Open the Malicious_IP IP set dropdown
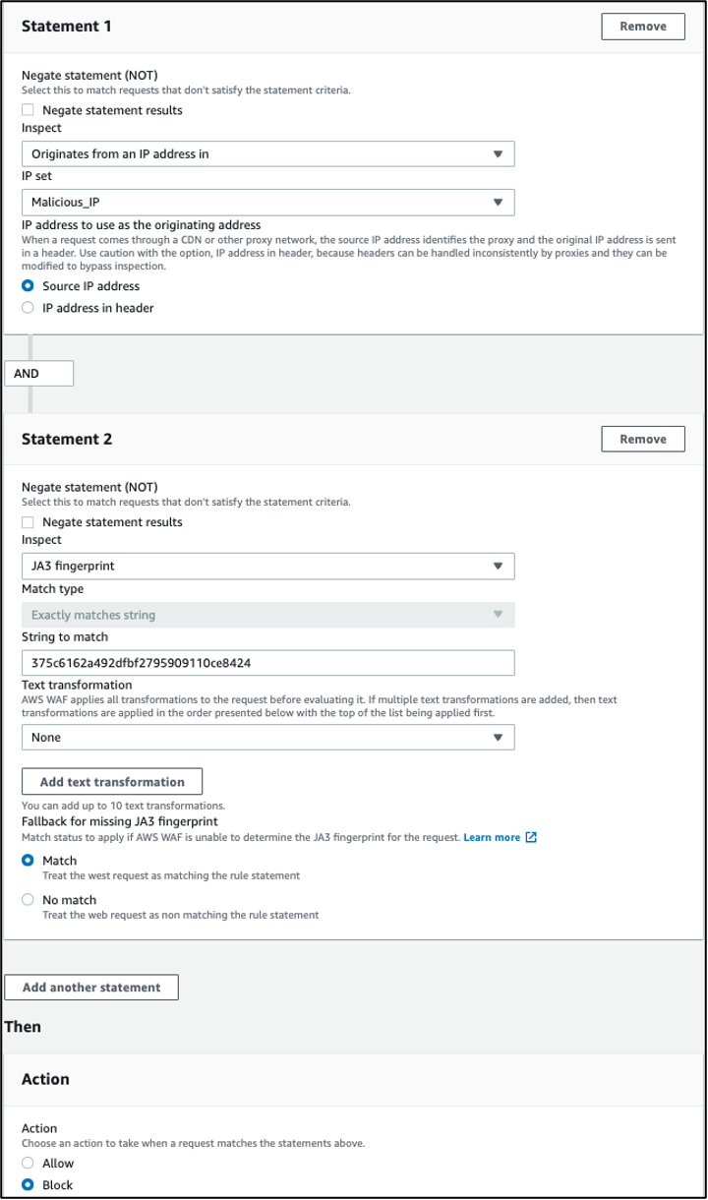 point(267,202)
